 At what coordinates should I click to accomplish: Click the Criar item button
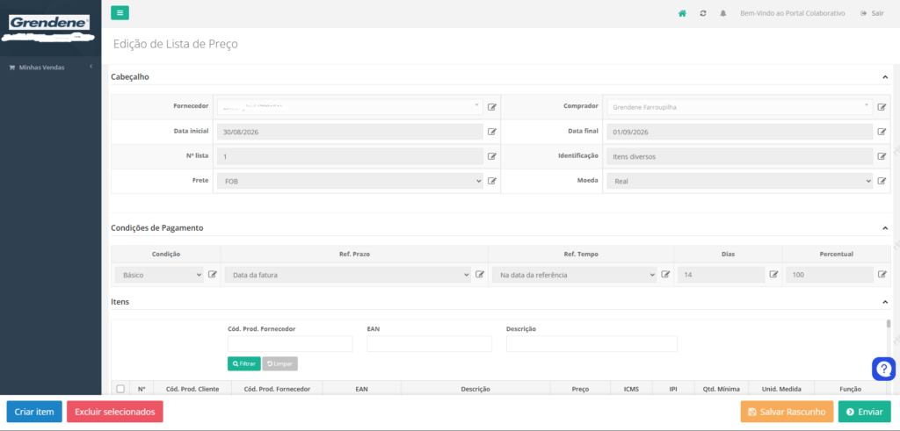point(34,412)
